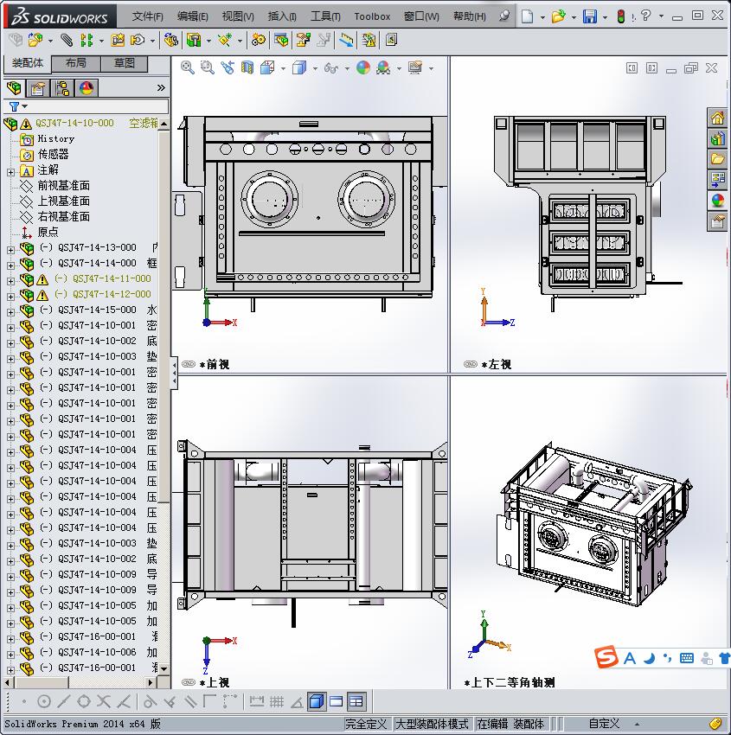Click the Exploded View icon
The image size is (731, 735).
tap(304, 39)
